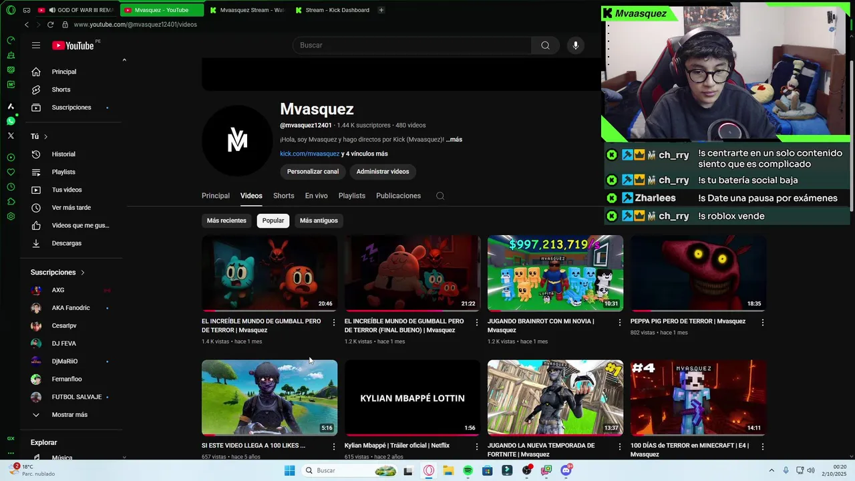855x481 pixels.
Task: Open Gumball PERO DE TERROR 20:46 thumbnail
Action: point(269,273)
